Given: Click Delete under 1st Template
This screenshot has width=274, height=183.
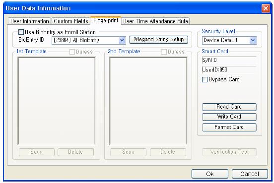Looking at the screenshot, I should click(x=75, y=152).
